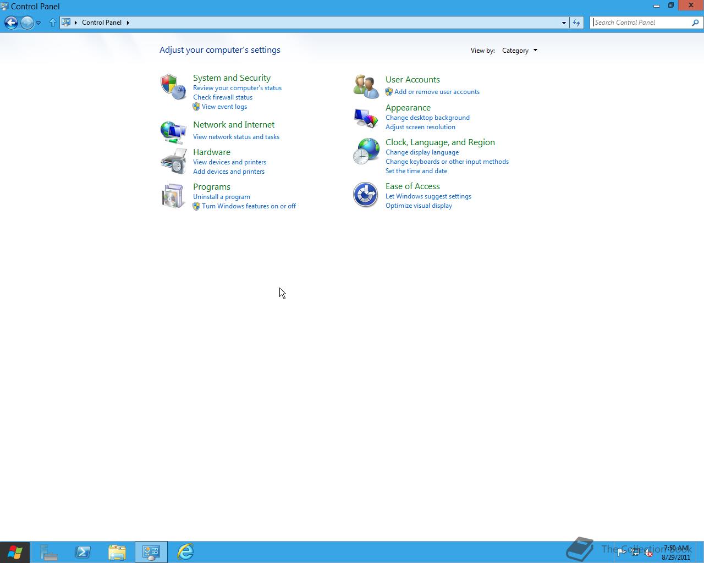
Task: Open the Start button on the taskbar
Action: pos(15,552)
